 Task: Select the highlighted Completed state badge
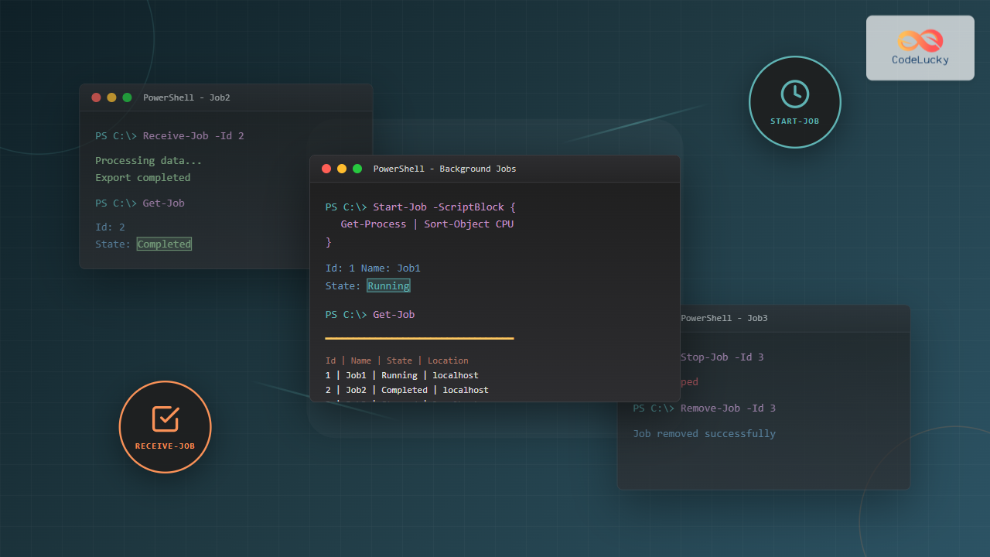coord(164,244)
